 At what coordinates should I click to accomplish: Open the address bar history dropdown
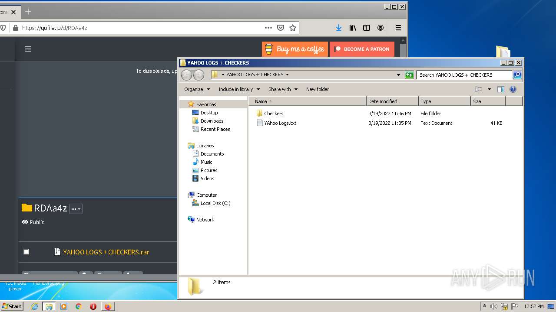398,75
